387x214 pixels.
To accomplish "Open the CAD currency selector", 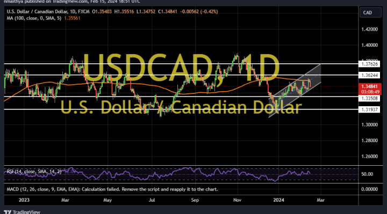I will click(x=370, y=12).
